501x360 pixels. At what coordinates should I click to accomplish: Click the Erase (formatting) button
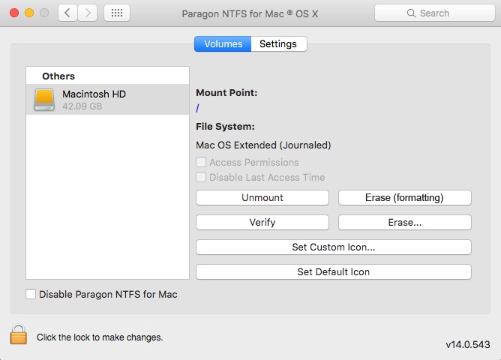(x=404, y=198)
